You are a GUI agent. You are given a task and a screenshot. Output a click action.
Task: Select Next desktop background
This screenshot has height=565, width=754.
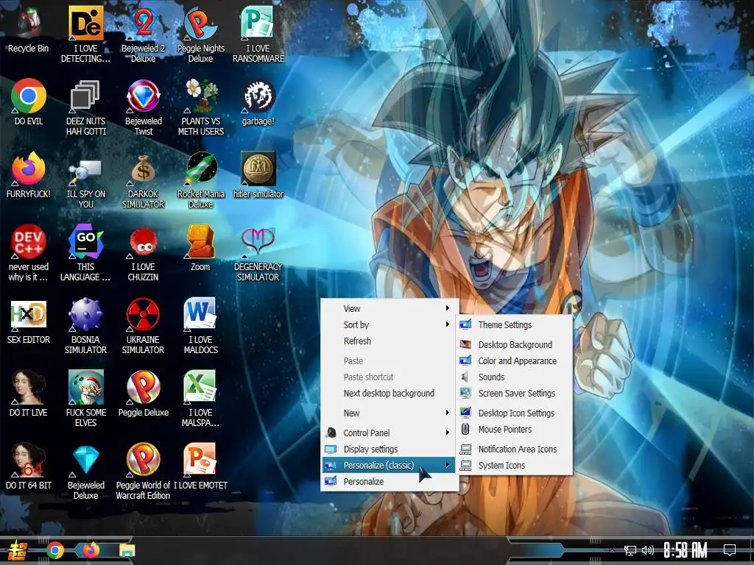coord(390,394)
